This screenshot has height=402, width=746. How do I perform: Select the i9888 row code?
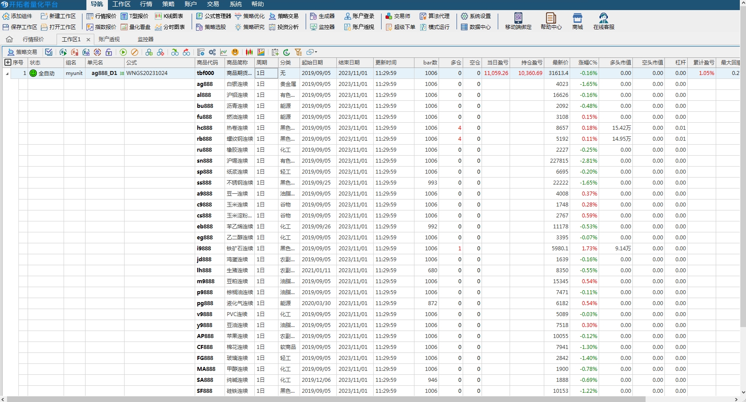204,249
